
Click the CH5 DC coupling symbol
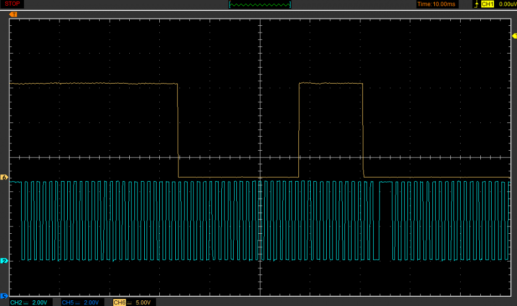[78, 302]
